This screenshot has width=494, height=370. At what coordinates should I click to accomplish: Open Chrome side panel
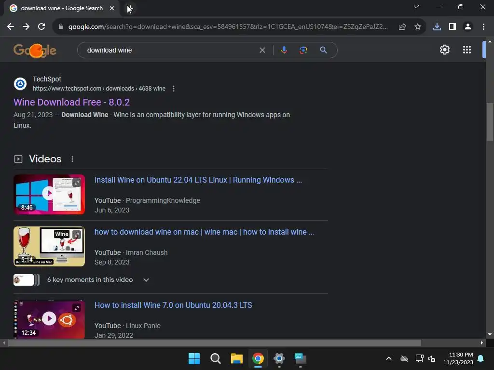453,27
